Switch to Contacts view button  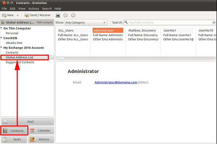click(14, 131)
